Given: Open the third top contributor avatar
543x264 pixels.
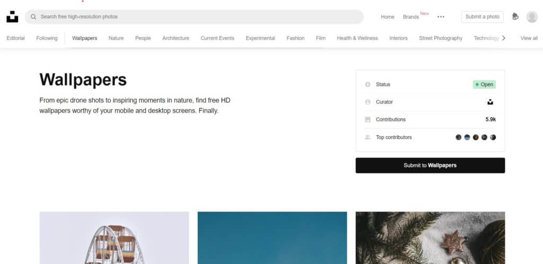Looking at the screenshot, I should 476,137.
